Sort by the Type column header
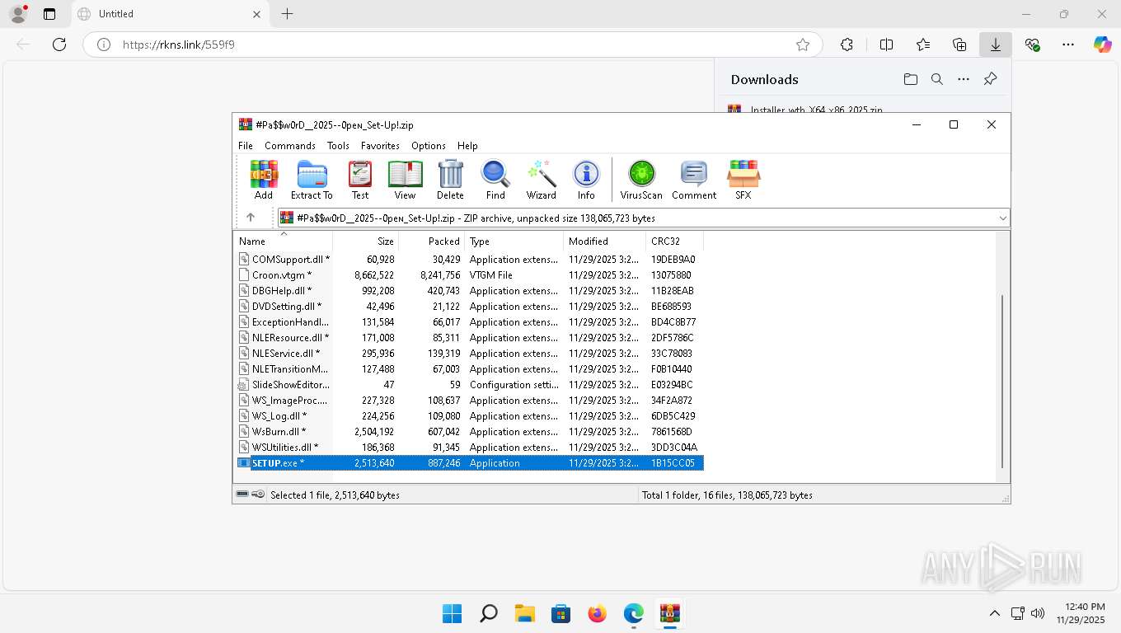 (514, 241)
